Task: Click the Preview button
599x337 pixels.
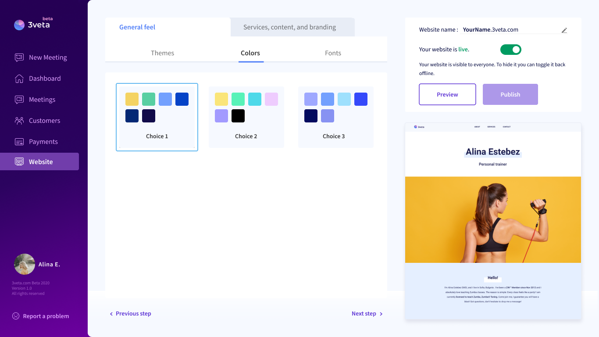Action: [x=447, y=94]
